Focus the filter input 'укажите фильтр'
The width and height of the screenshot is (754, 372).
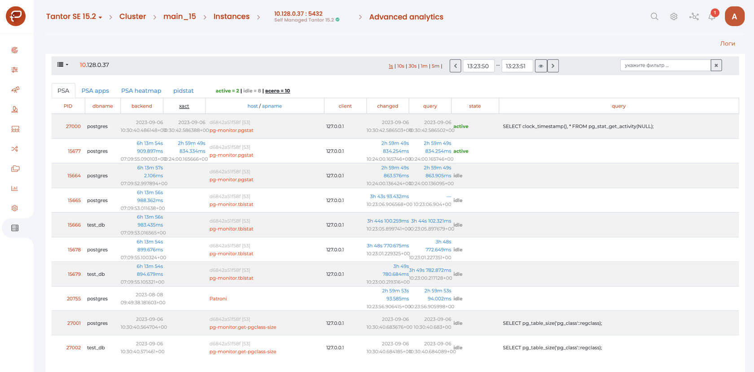pos(665,65)
